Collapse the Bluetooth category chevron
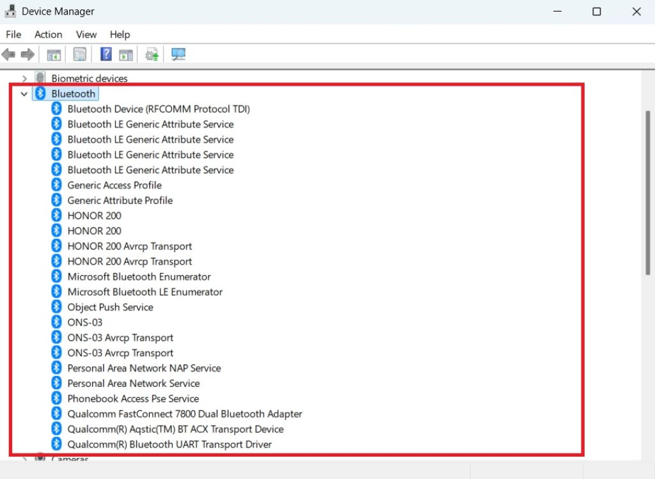Viewport: 655px width, 479px height. point(24,94)
